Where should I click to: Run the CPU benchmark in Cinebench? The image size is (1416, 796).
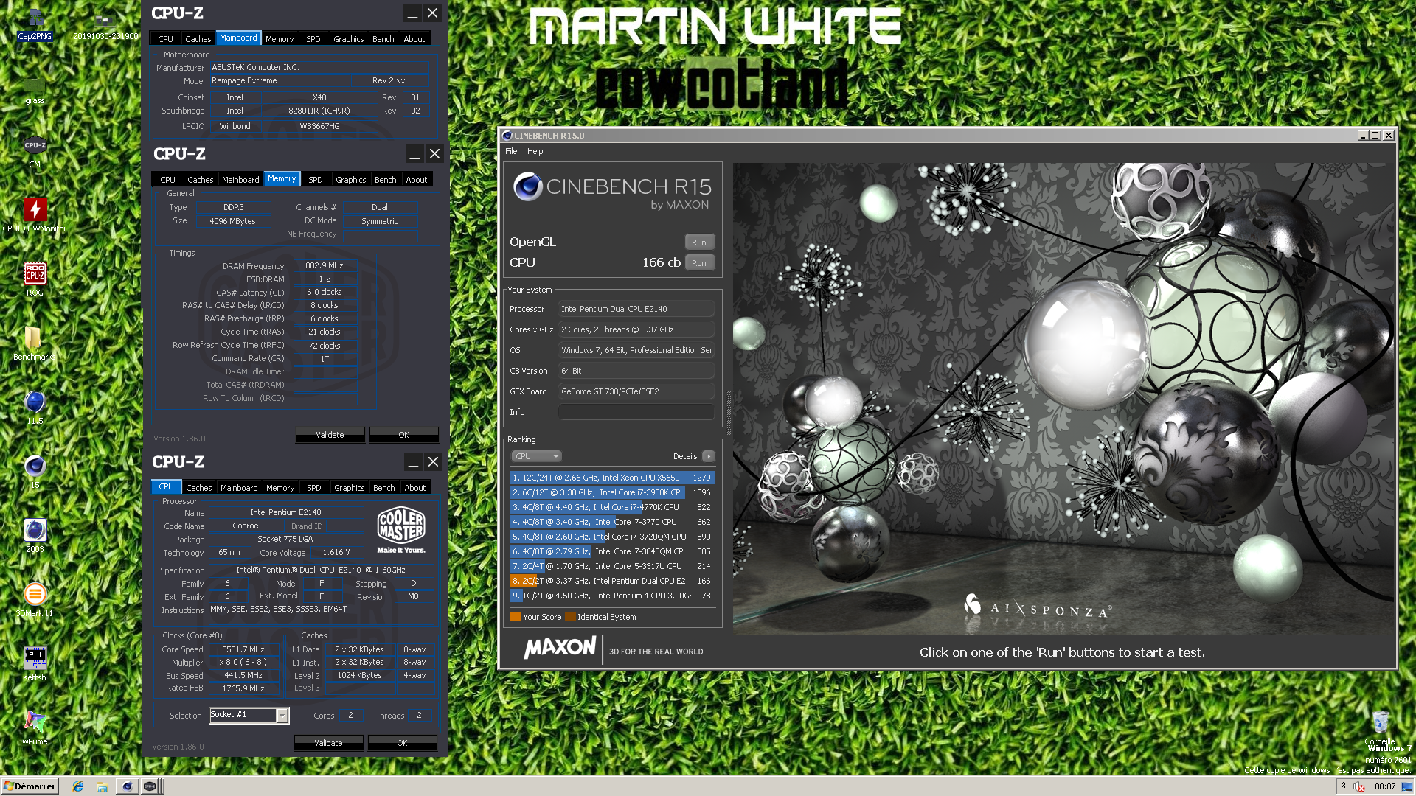pyautogui.click(x=699, y=263)
